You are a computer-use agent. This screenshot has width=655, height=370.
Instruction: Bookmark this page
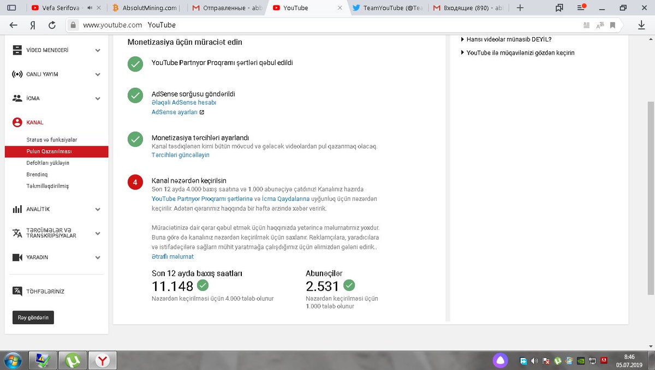613,25
